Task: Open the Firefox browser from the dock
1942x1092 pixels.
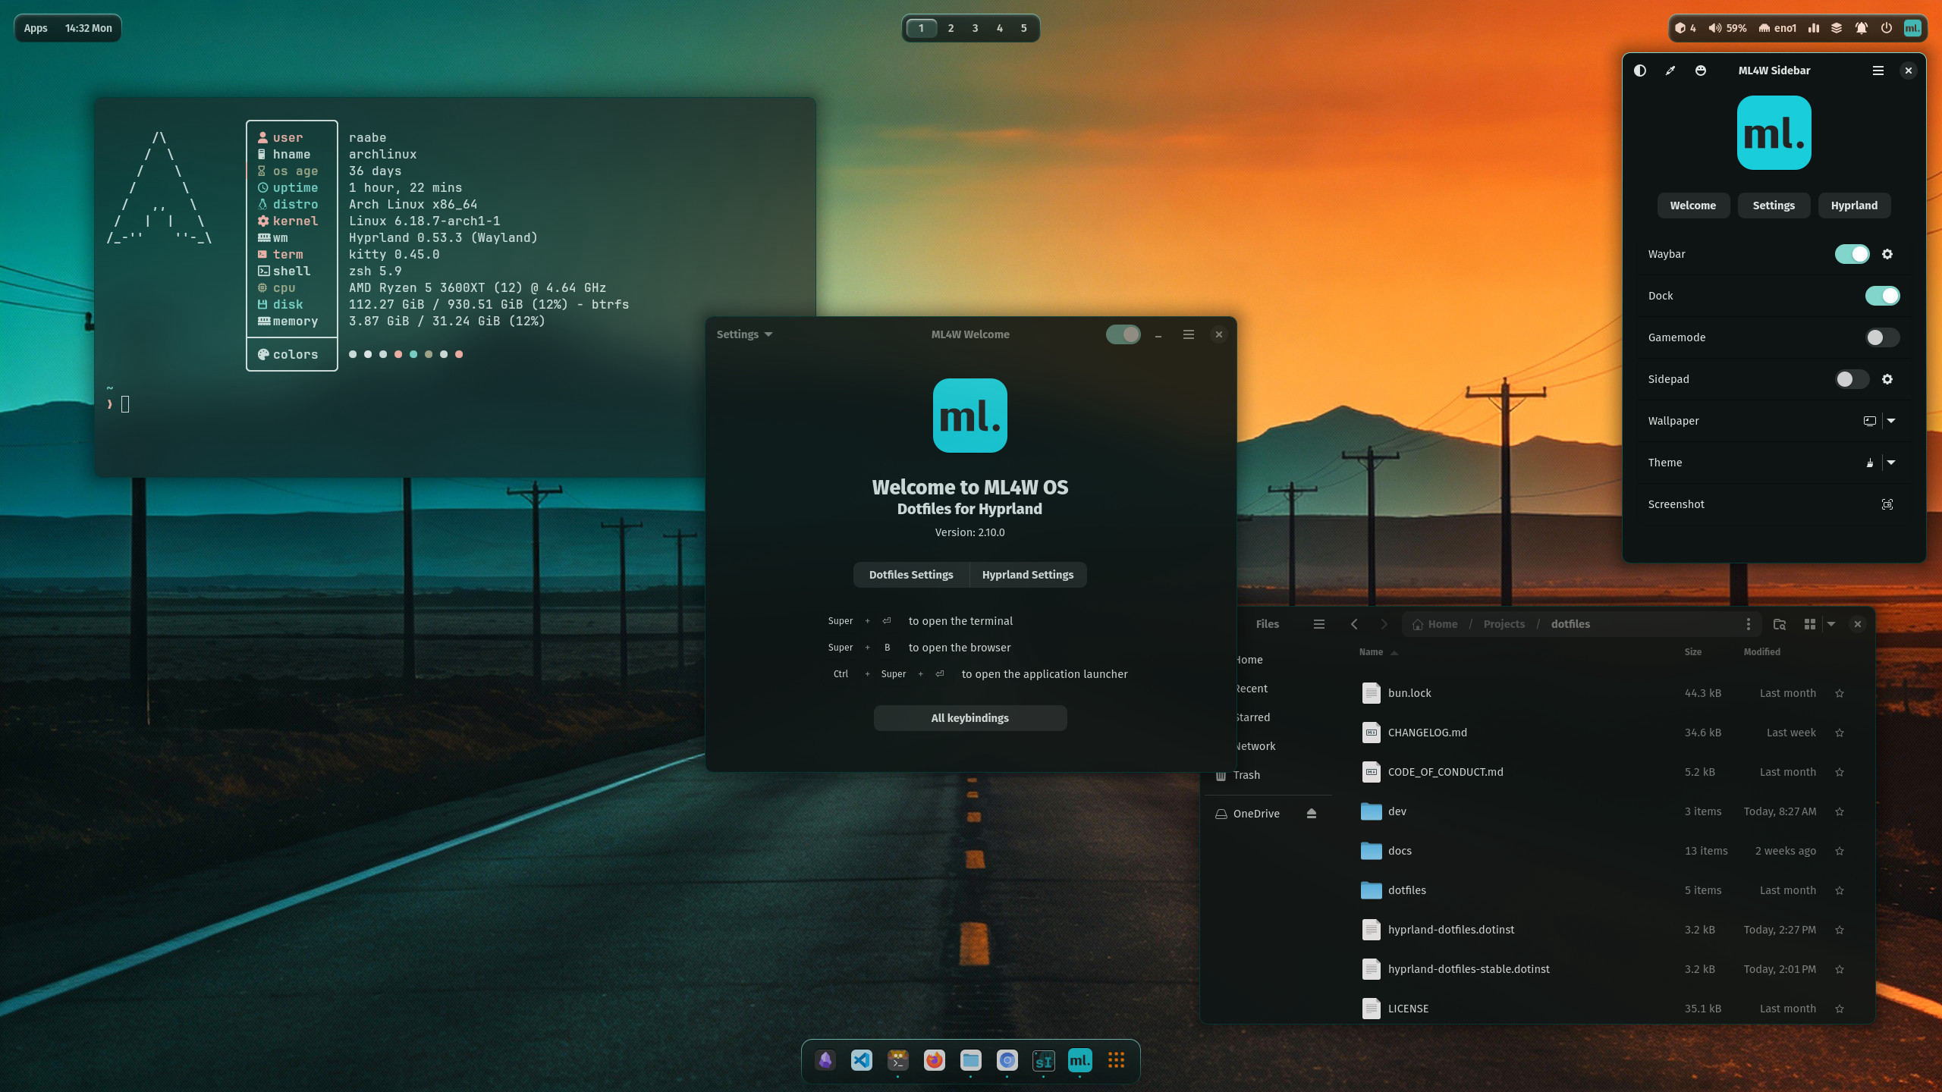Action: pyautogui.click(x=934, y=1061)
